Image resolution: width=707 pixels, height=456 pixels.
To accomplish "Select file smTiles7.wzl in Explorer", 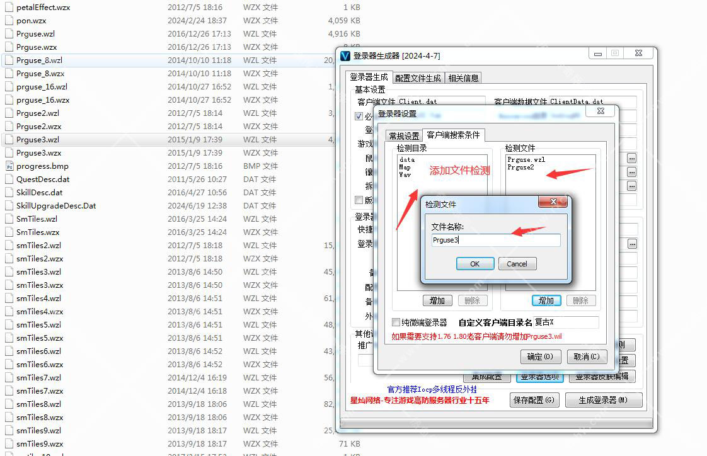I will coord(39,378).
